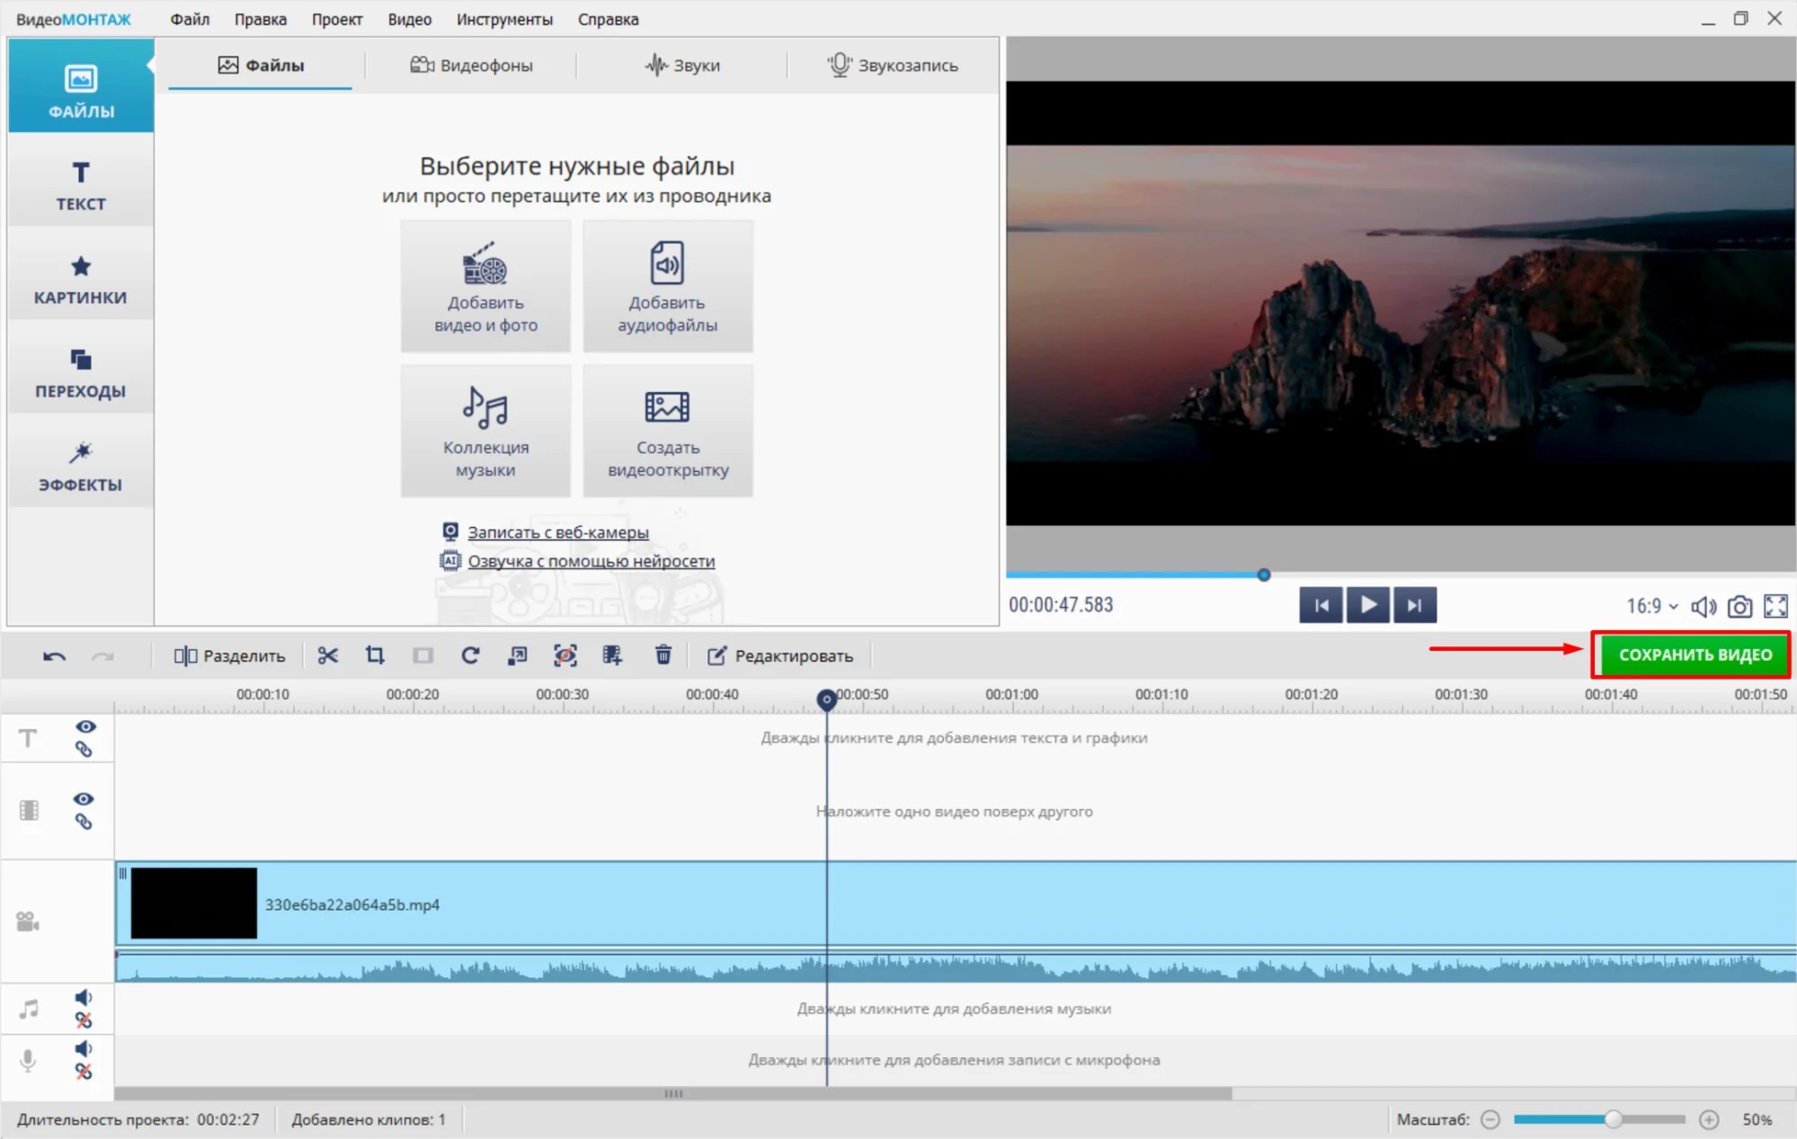Switch to the Видеофоны tab
Image resolution: width=1797 pixels, height=1139 pixels.
[472, 65]
